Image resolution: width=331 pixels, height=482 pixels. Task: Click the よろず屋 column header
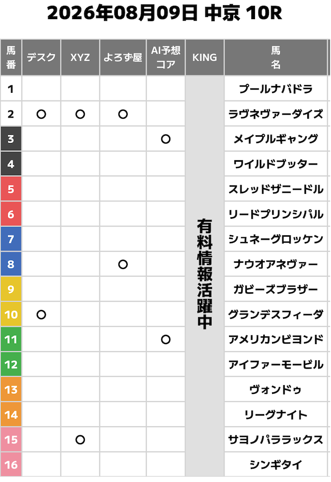pos(123,58)
